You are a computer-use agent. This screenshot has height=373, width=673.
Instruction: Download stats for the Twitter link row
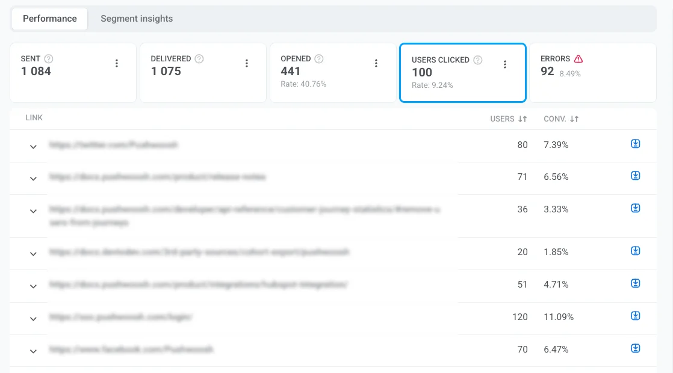[x=635, y=143]
